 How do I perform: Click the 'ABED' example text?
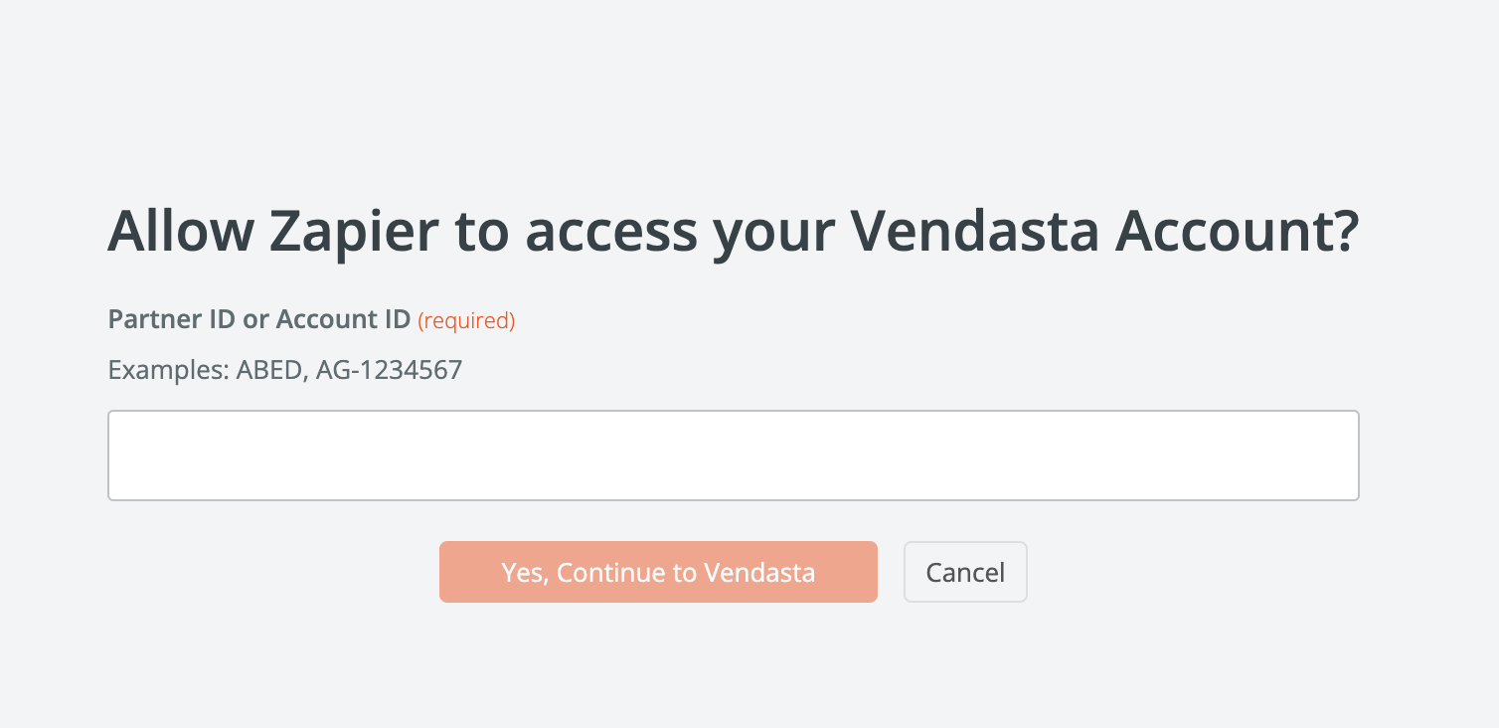click(269, 371)
